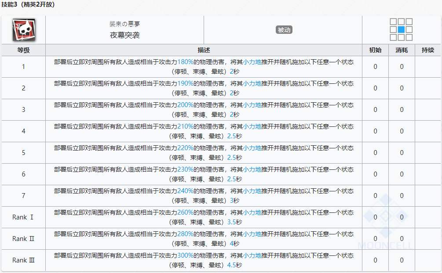The image size is (442, 273).
Task: Open the 小力地 link in level 6 row
Action: (252, 169)
